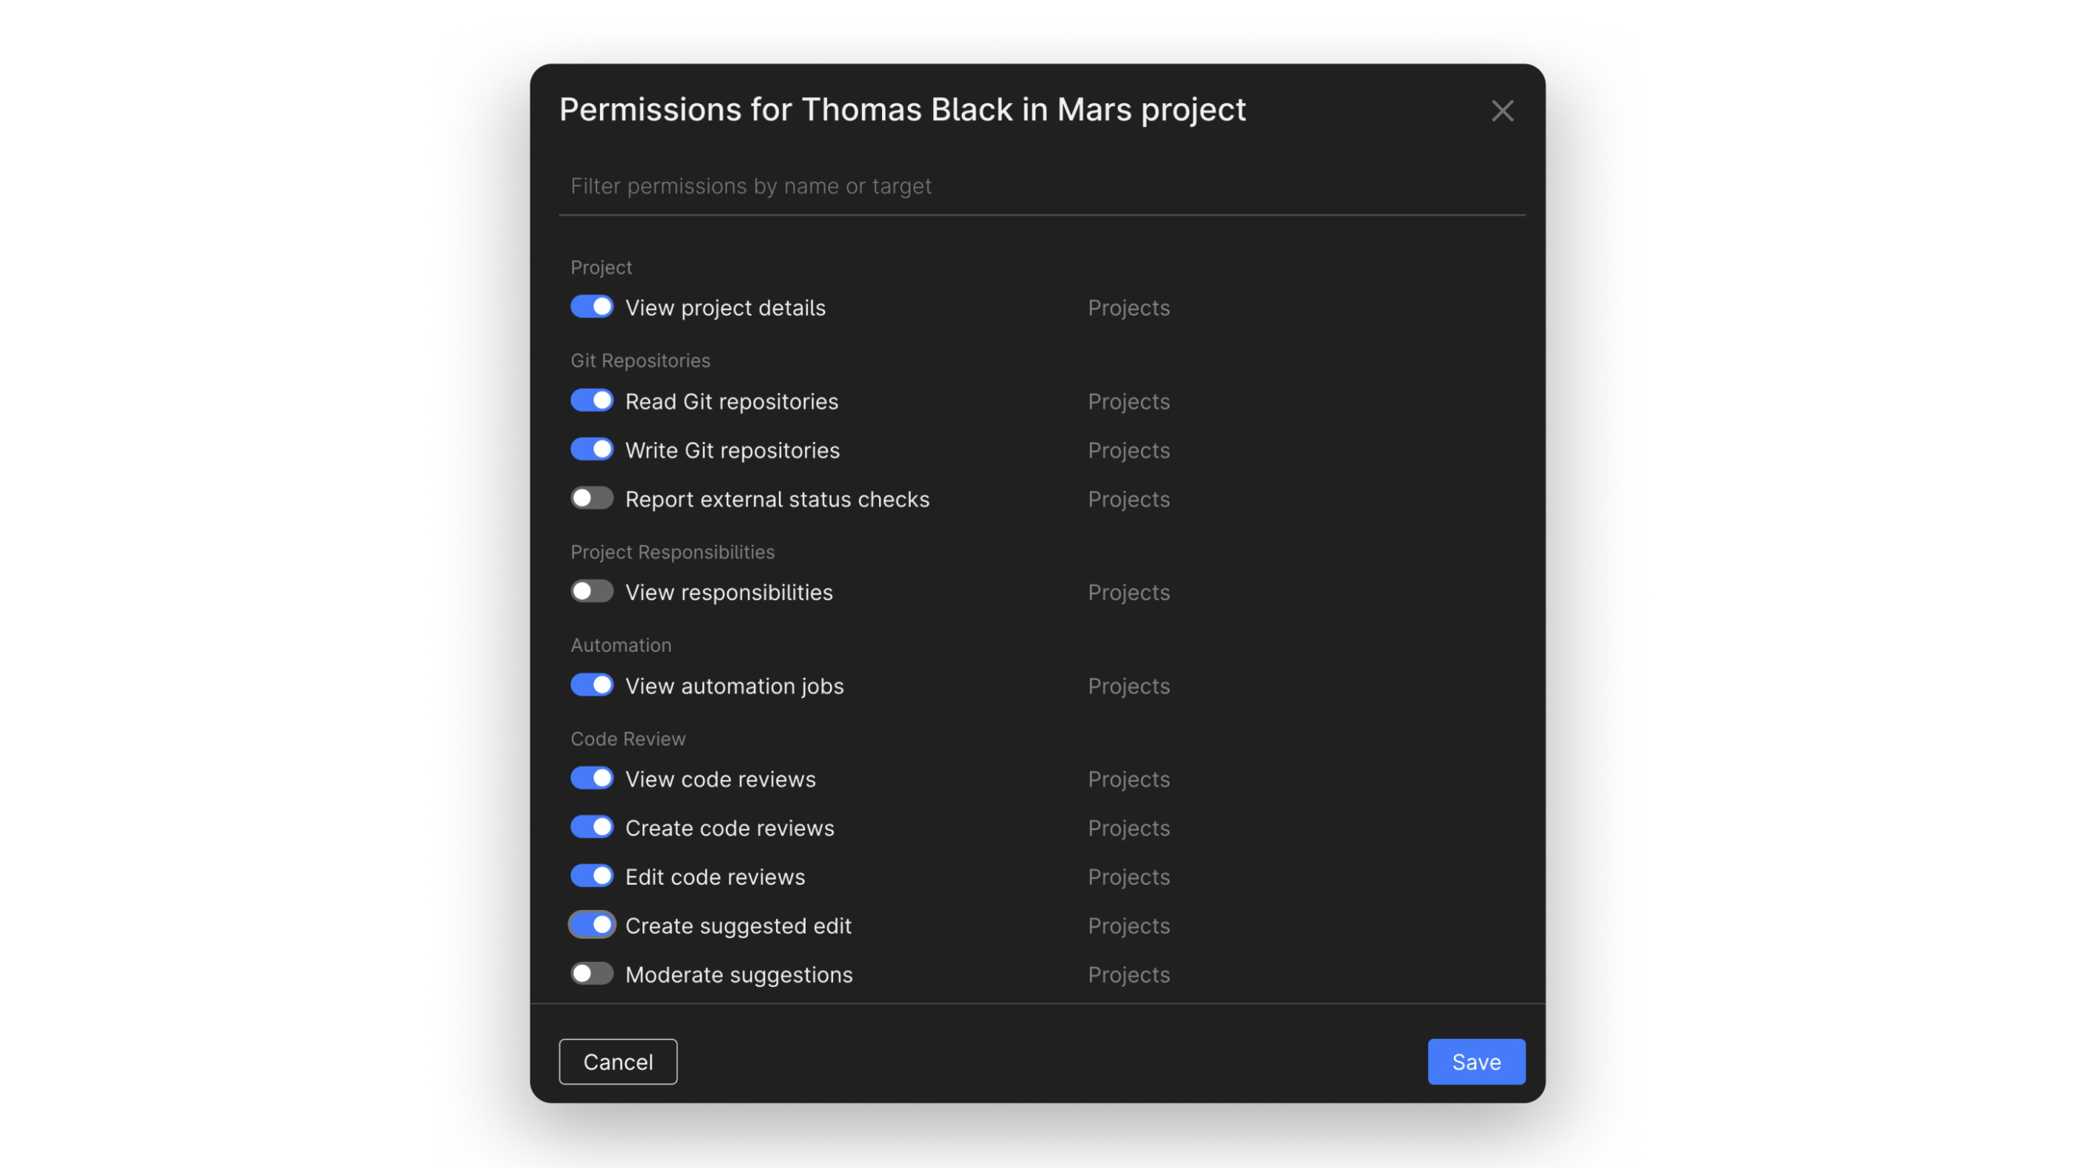Screen dimensions: 2077x1168
Task: Turn off Read Git repositories toggle
Action: pyautogui.click(x=592, y=400)
